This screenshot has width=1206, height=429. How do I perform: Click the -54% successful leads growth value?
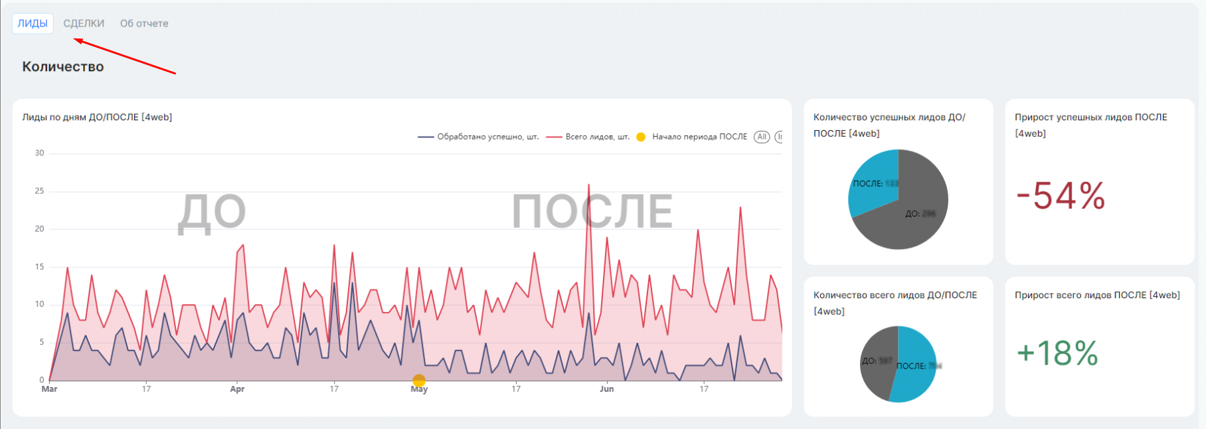click(x=1061, y=197)
